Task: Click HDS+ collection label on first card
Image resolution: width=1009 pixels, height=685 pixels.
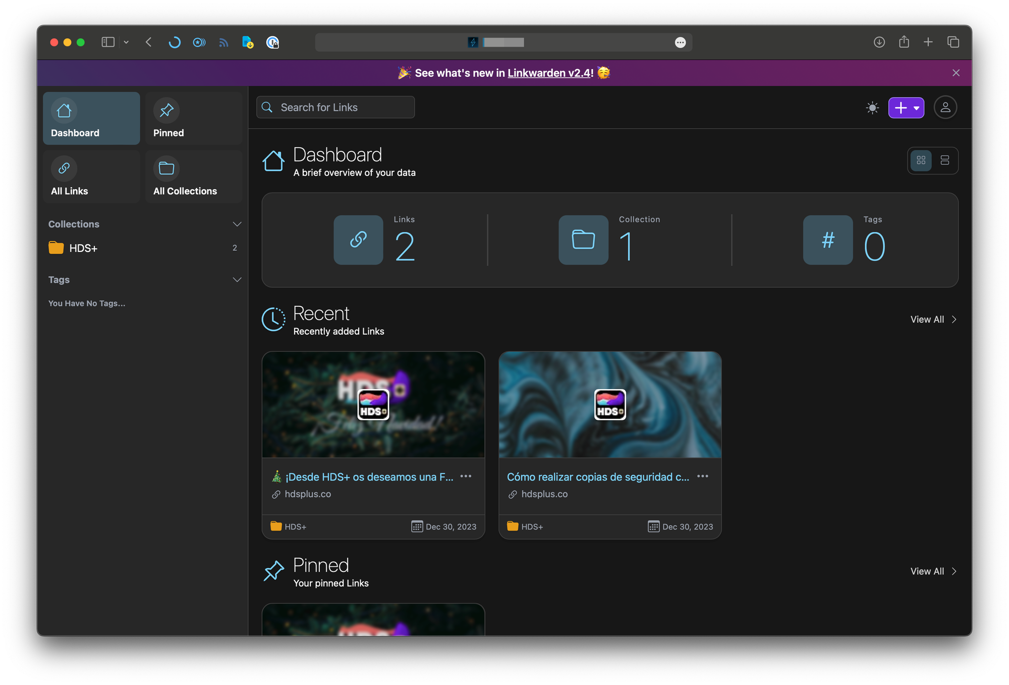Action: click(289, 526)
